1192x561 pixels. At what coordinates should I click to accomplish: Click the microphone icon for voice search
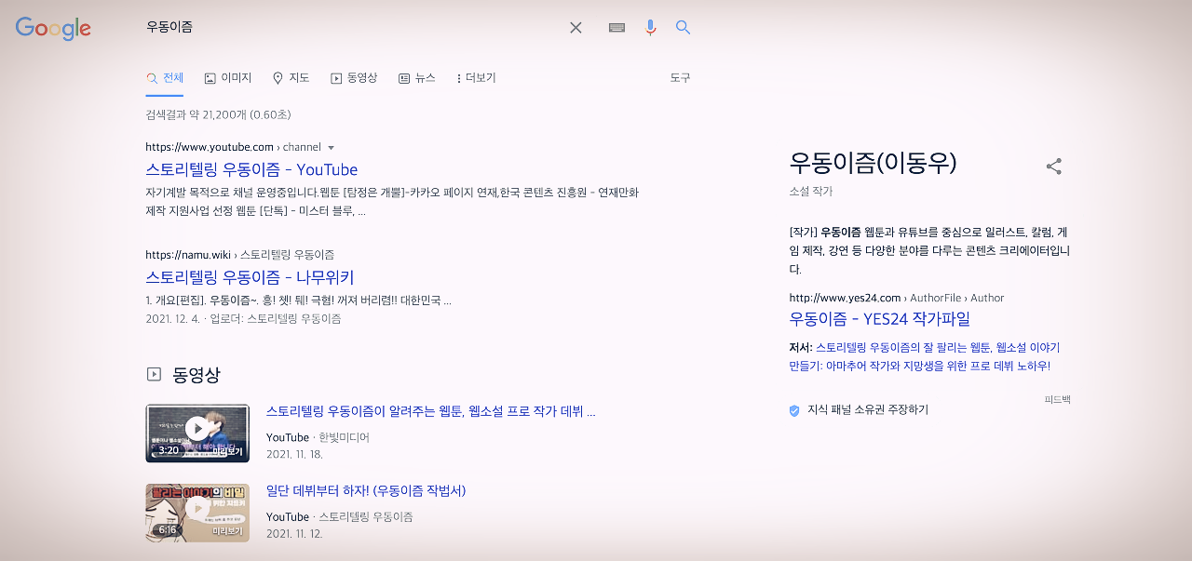click(650, 27)
